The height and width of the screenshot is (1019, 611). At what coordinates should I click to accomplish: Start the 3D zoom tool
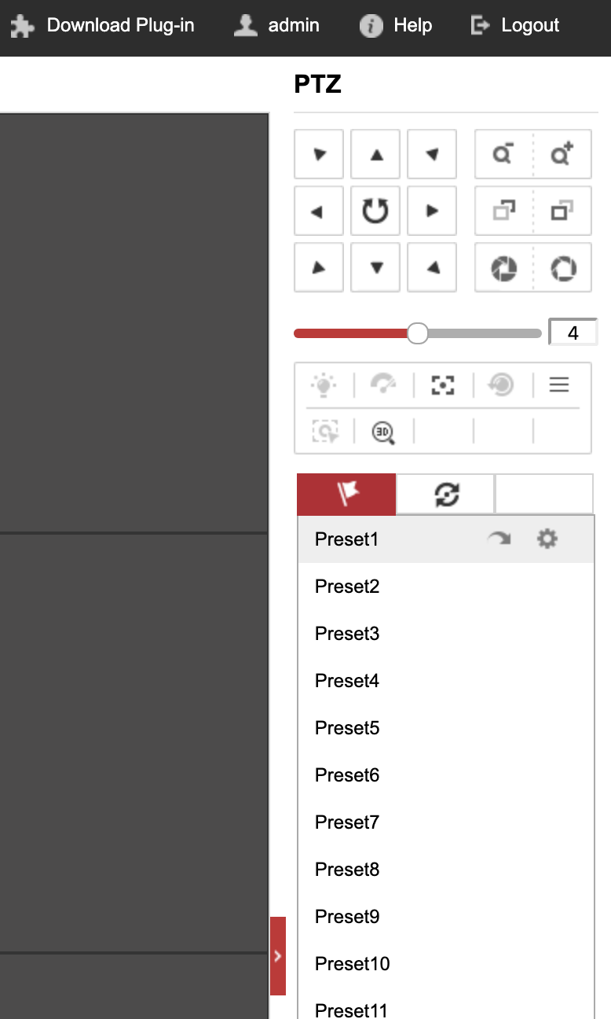[382, 433]
